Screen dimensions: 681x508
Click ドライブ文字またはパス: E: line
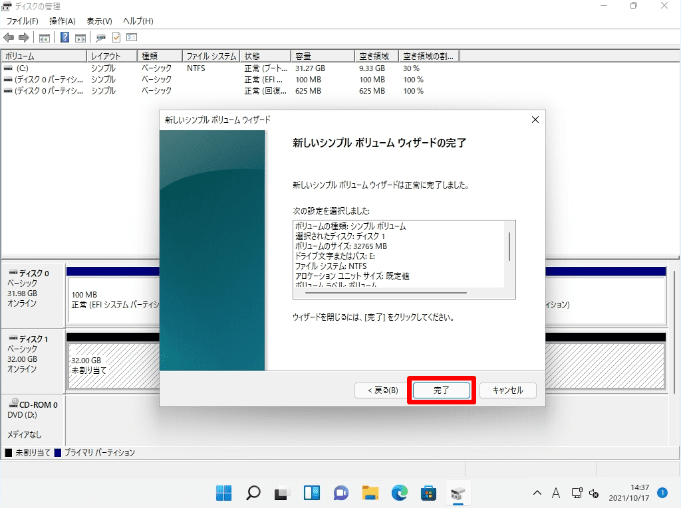pyautogui.click(x=335, y=256)
